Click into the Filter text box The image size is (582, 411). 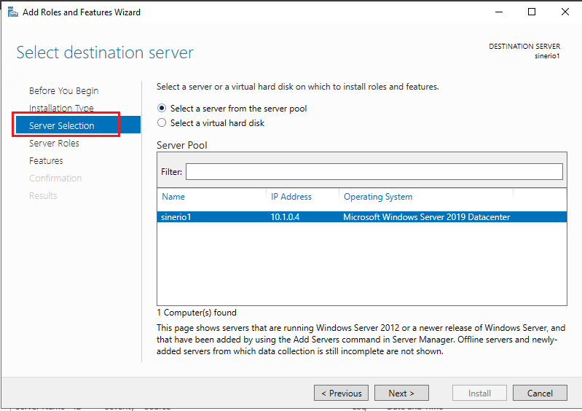coord(374,171)
